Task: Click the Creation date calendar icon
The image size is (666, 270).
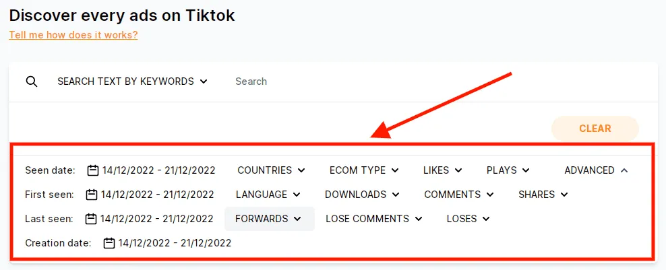Action: [x=109, y=243]
